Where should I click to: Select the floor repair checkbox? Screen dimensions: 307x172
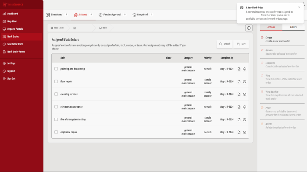(56, 81)
